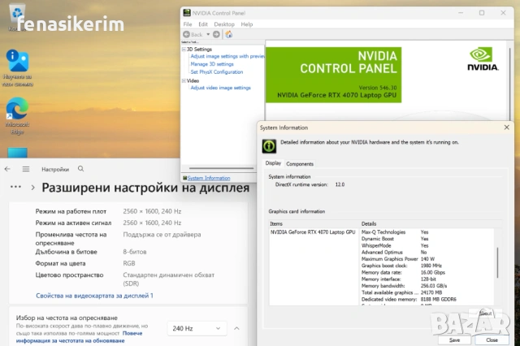Click the Settings search magnifier icon
This screenshot has width=520, height=346.
click(81, 169)
